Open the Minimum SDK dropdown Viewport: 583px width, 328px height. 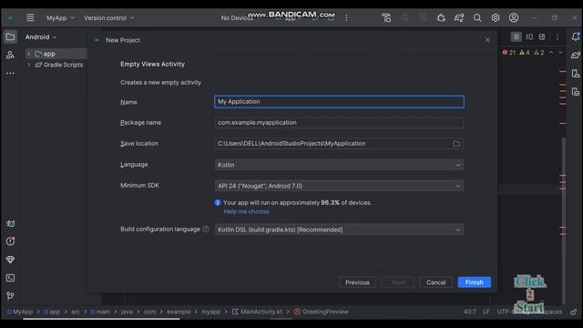click(339, 186)
